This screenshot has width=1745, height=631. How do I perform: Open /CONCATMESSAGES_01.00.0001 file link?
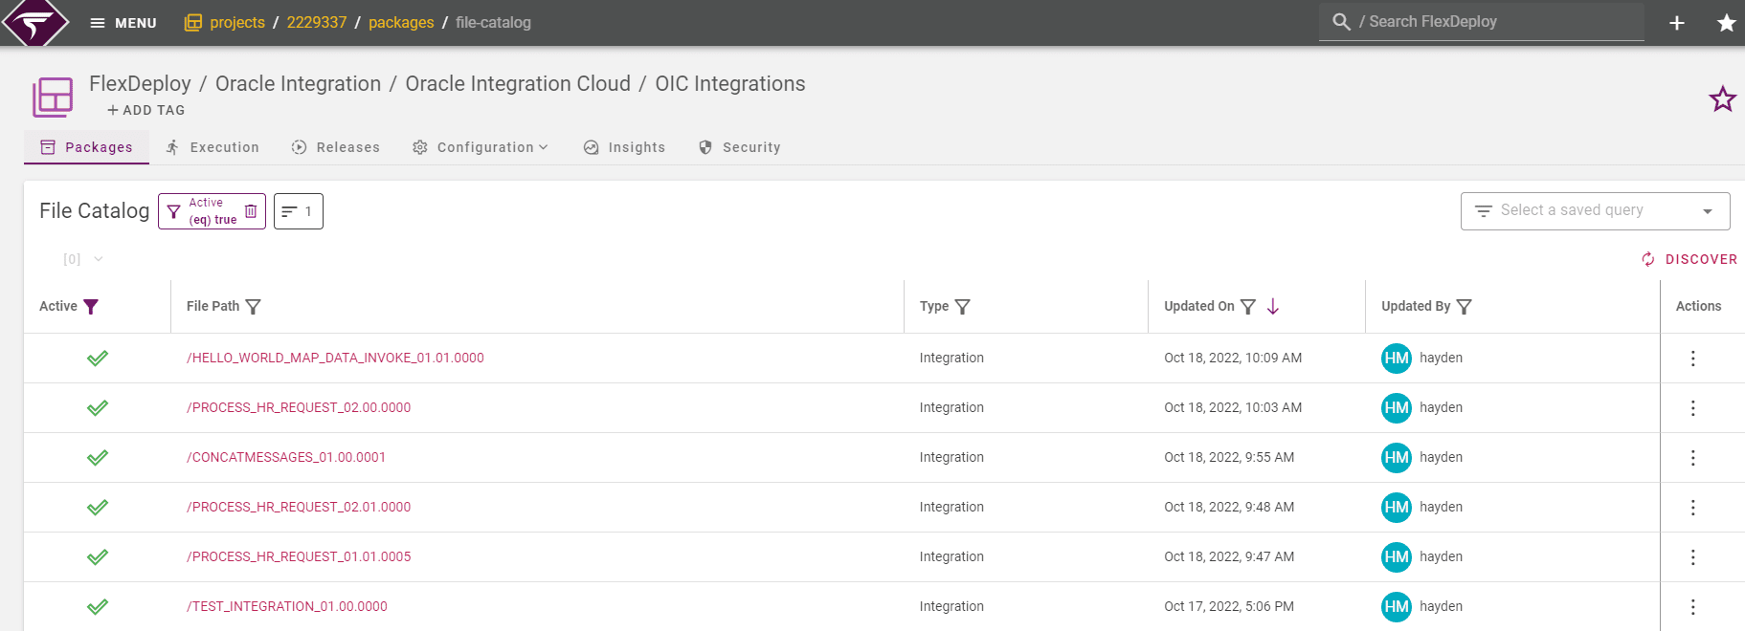(286, 457)
